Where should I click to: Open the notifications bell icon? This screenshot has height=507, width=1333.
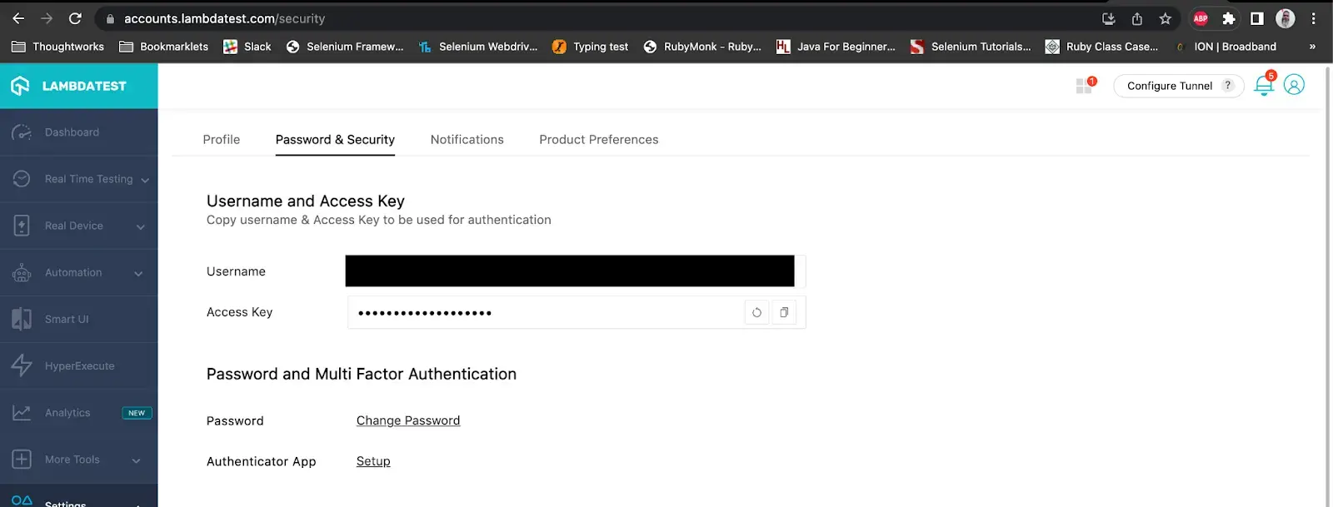[x=1264, y=85]
